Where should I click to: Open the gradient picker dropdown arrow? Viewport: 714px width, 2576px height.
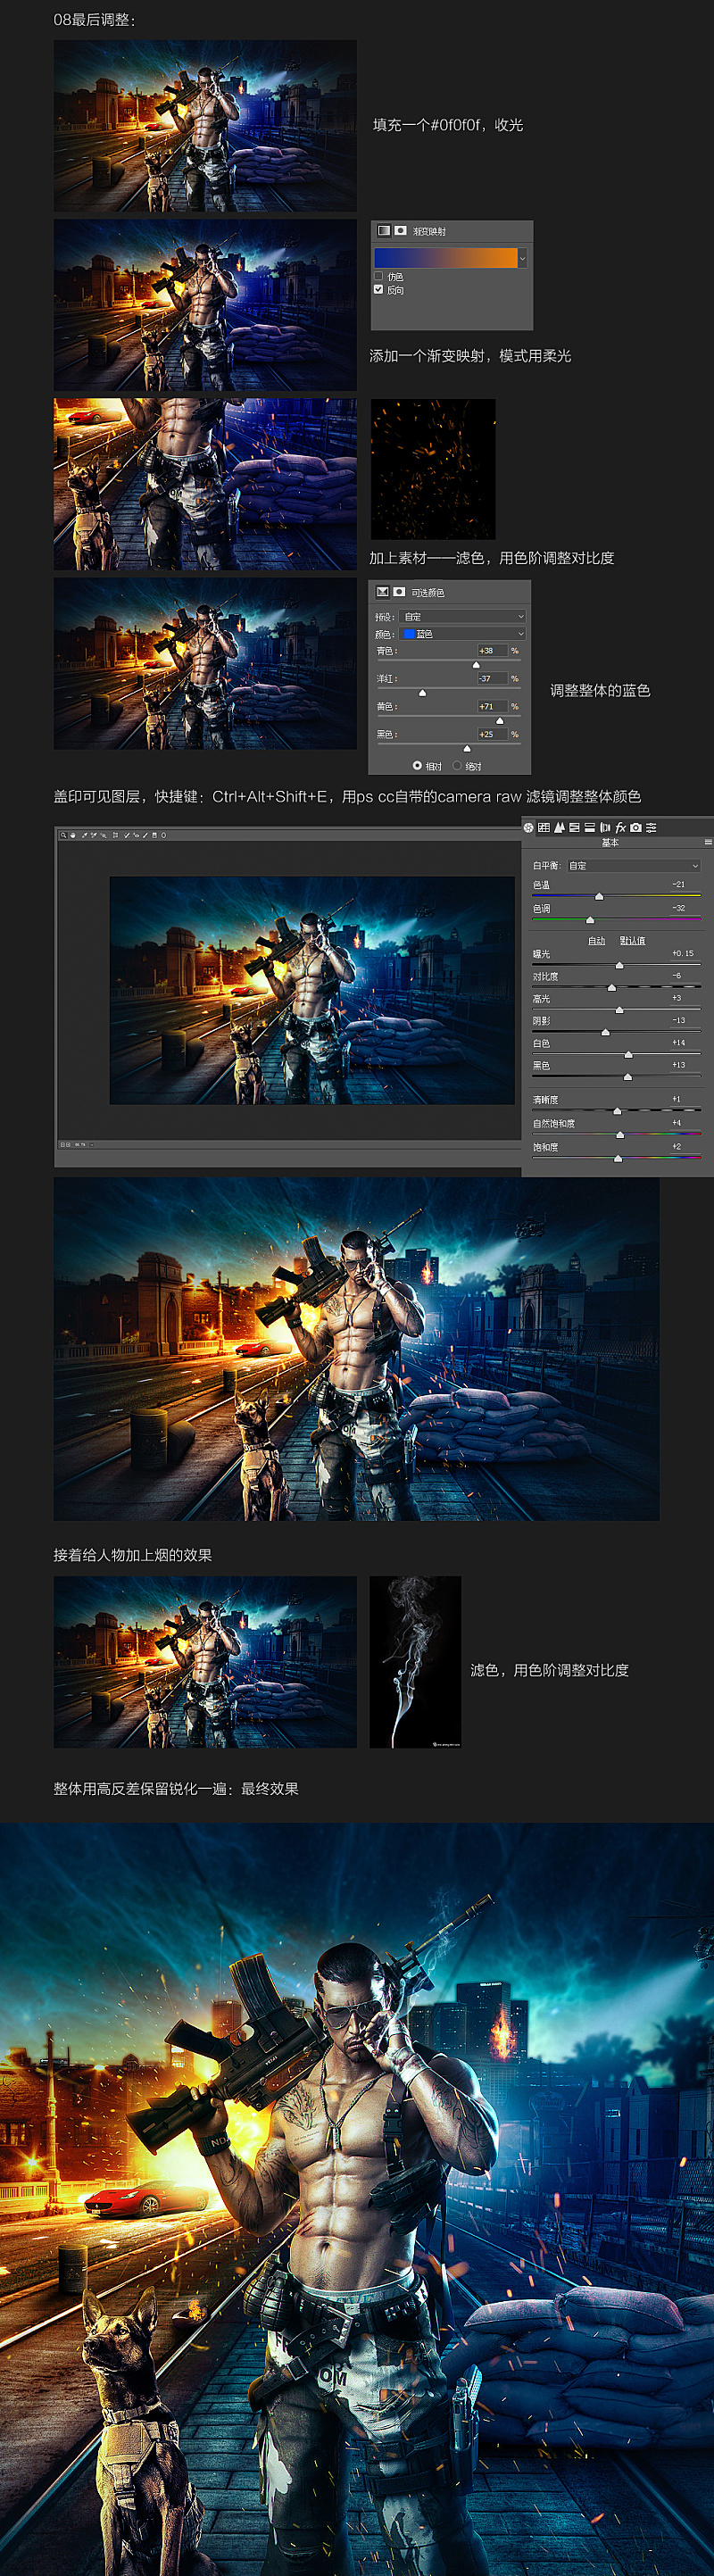(522, 258)
